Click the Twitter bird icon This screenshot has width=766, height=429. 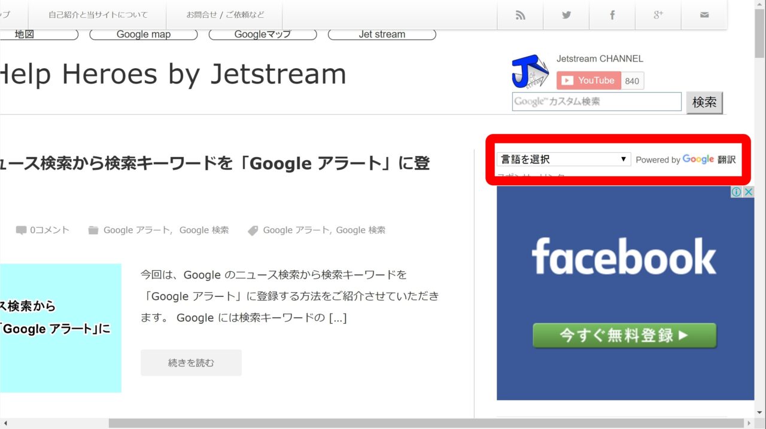566,15
